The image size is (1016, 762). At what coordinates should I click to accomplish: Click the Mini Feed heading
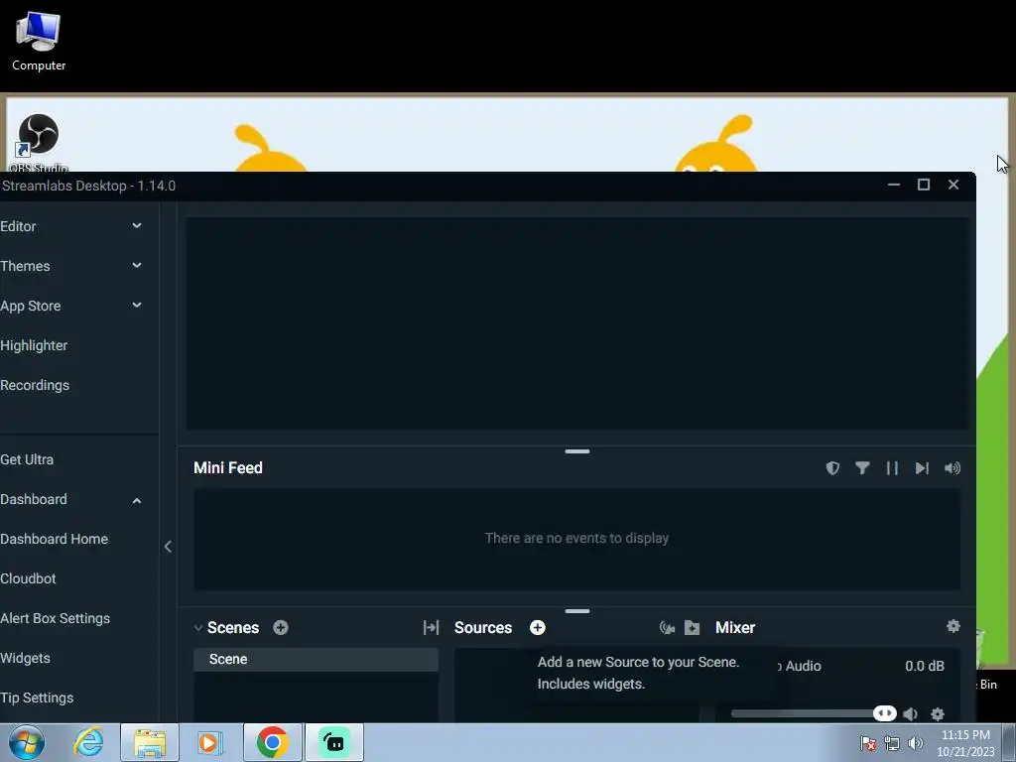click(228, 468)
